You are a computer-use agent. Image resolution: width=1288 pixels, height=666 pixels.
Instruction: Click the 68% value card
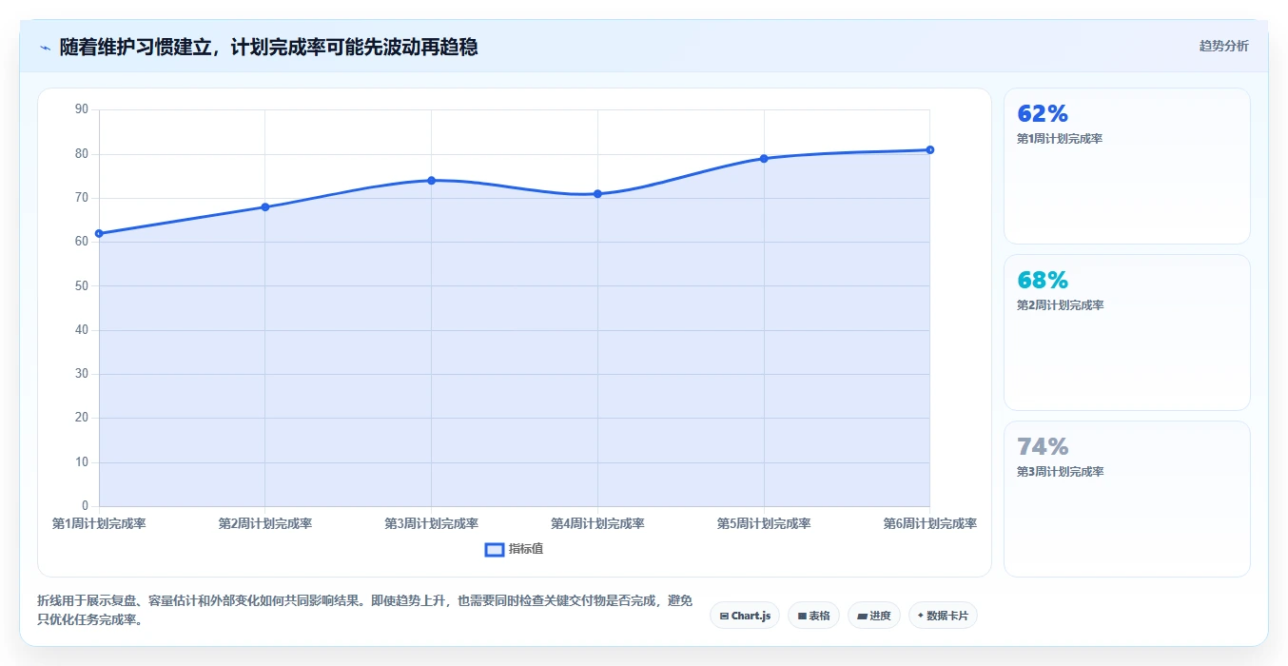[x=1126, y=333]
